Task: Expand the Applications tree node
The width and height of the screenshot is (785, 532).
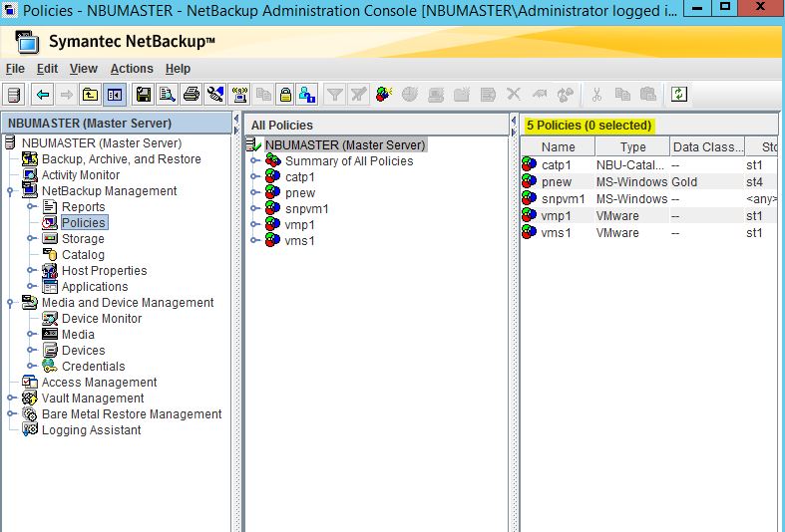Action: 31,287
